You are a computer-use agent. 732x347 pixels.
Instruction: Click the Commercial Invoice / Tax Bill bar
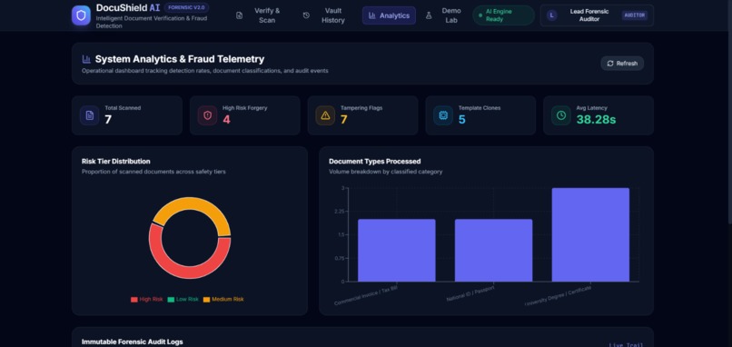(396, 251)
